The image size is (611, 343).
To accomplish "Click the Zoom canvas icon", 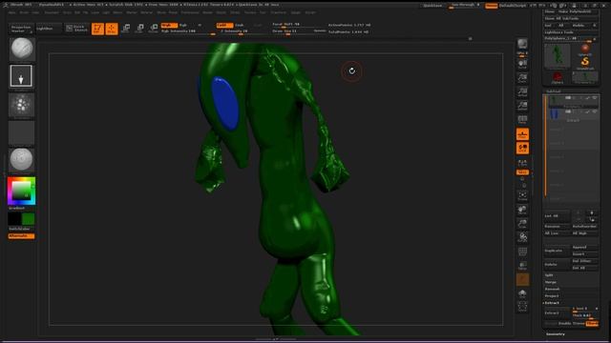I will [x=522, y=78].
